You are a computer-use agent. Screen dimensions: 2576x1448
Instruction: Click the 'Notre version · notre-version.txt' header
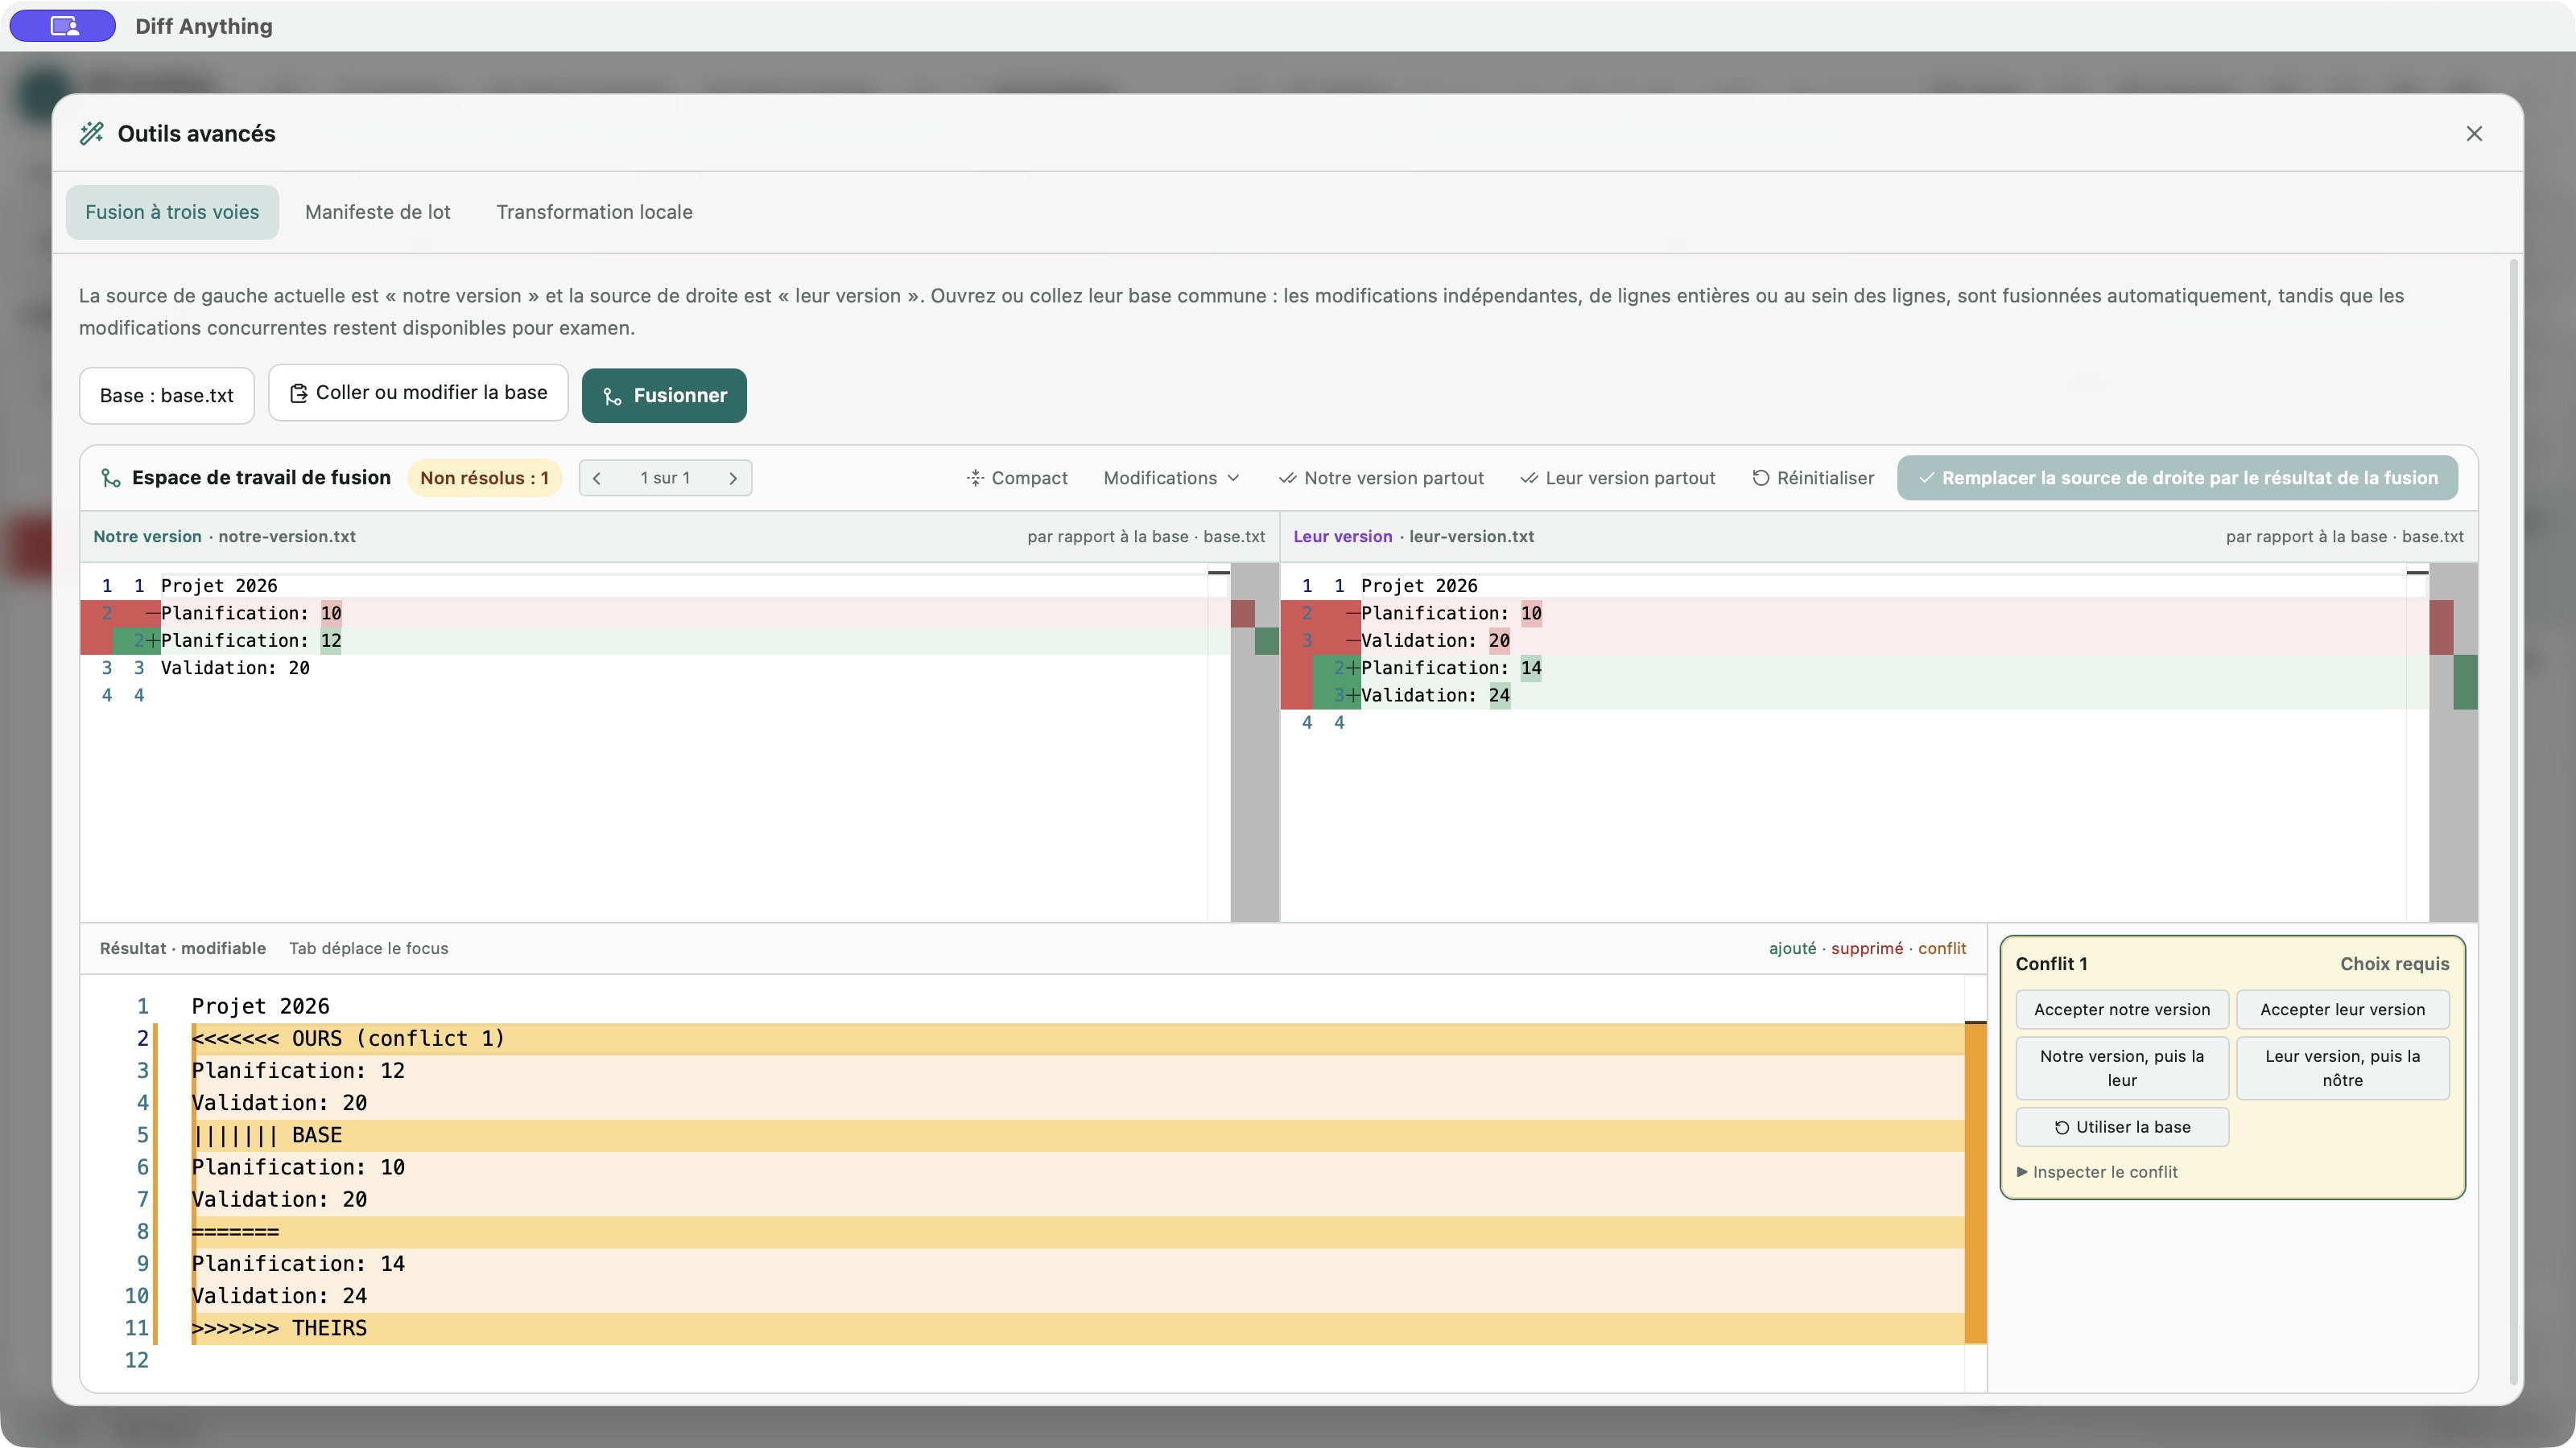pos(224,537)
